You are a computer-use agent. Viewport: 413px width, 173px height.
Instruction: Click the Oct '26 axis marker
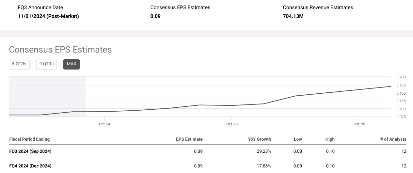coord(359,124)
